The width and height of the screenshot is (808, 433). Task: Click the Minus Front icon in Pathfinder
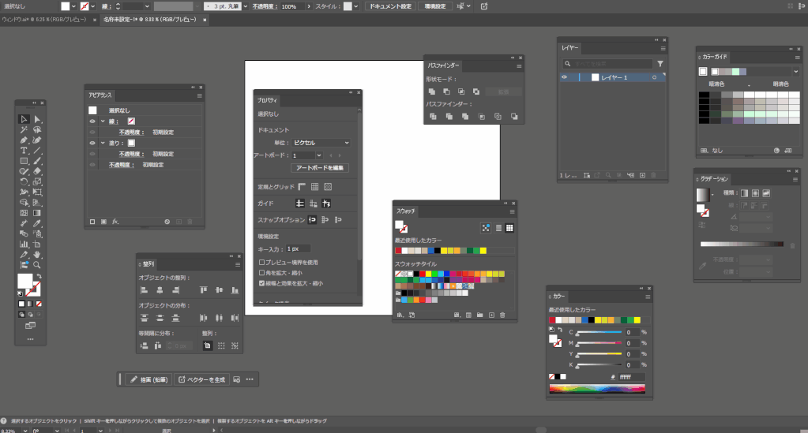coord(447,91)
